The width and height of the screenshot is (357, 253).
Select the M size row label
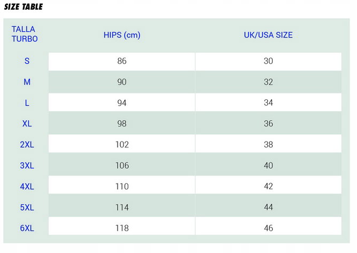(x=27, y=82)
